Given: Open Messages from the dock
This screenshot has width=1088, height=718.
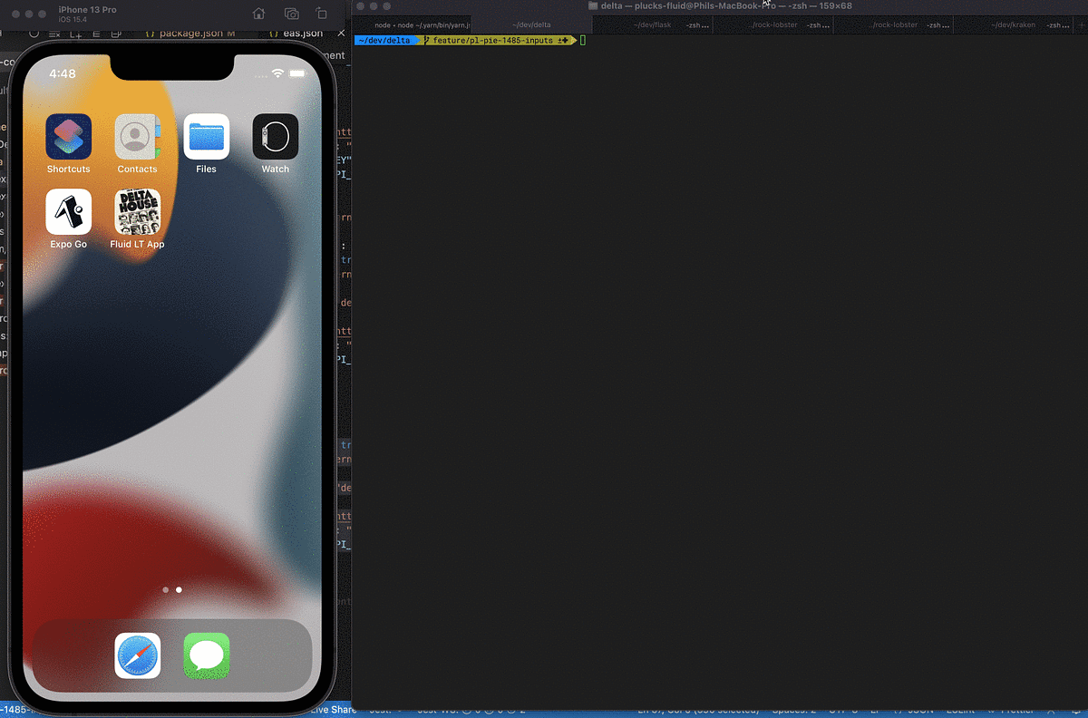Looking at the screenshot, I should (206, 655).
